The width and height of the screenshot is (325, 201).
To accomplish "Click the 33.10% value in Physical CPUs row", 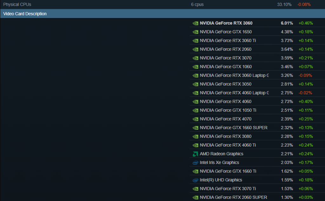I will click(284, 4).
